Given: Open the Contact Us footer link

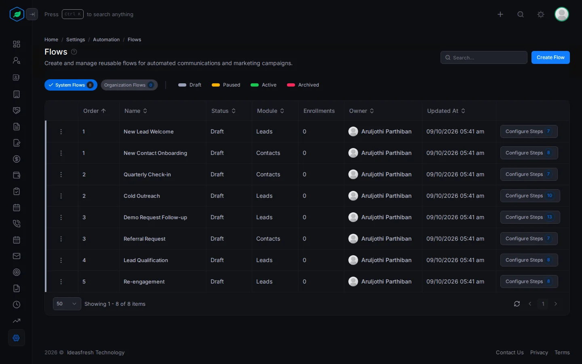Looking at the screenshot, I should pyautogui.click(x=510, y=352).
